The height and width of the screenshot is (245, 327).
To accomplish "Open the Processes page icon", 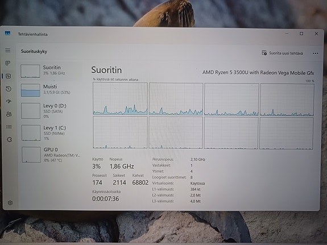I will 8,63.
